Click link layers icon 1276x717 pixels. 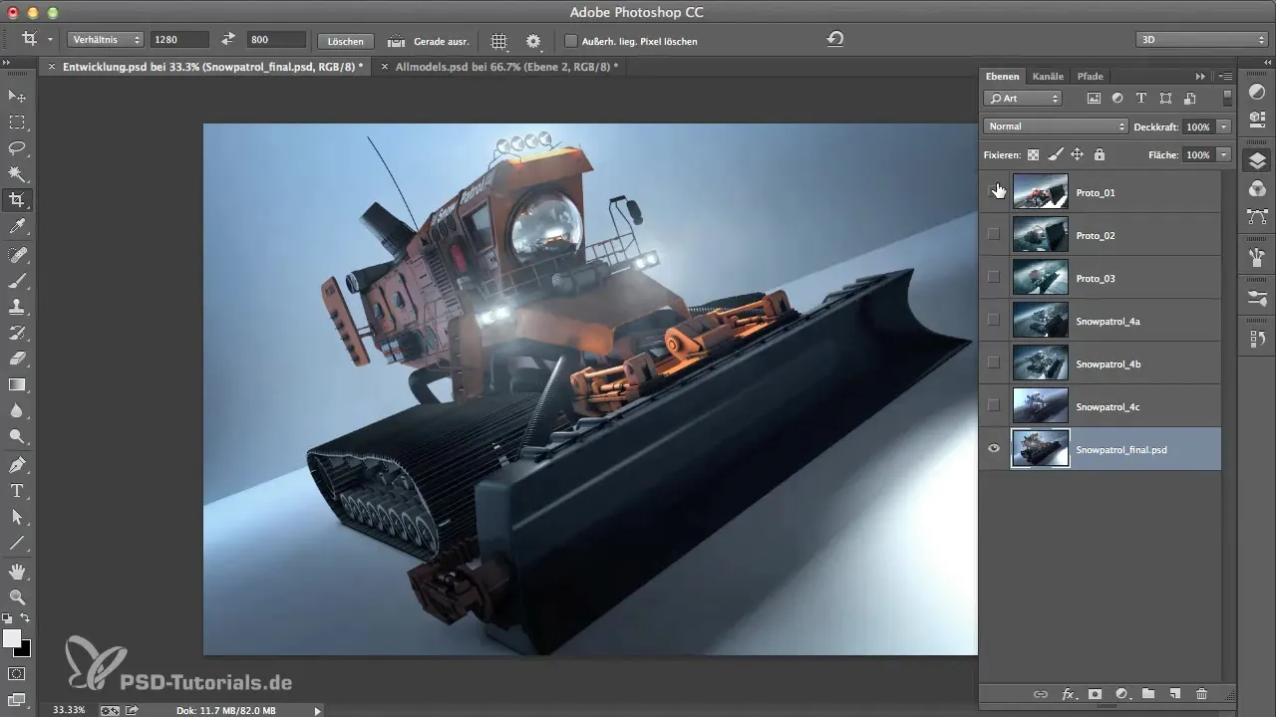point(1041,694)
